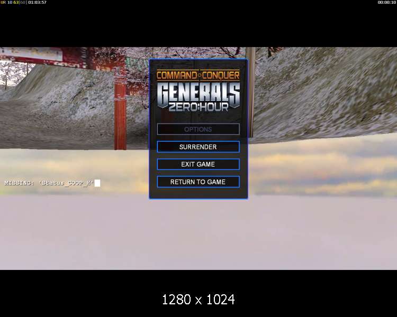
Task: Click the Surrender button
Action: [198, 147]
